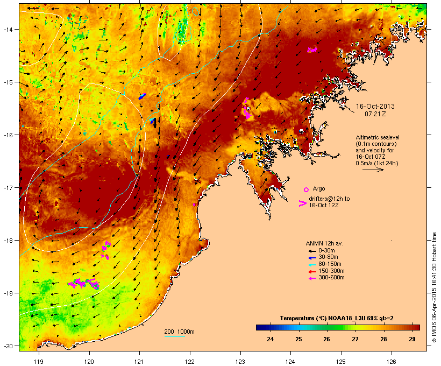The image size is (441, 366).
Task: Click the '30-80m' depth label
Action: 328,257
